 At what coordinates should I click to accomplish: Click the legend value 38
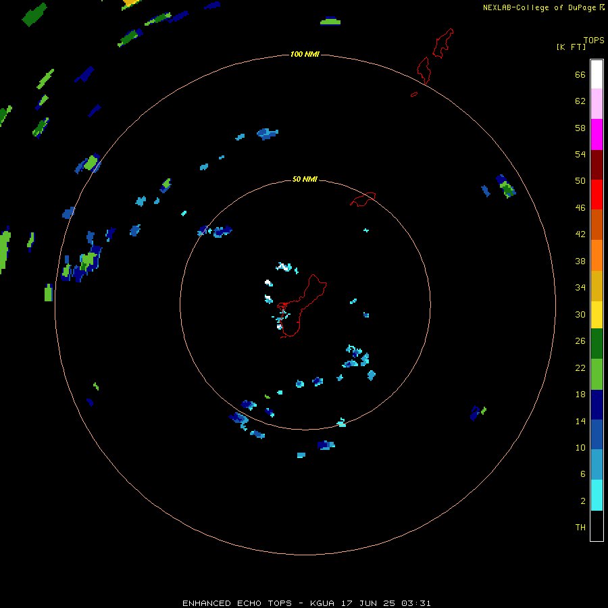(580, 261)
